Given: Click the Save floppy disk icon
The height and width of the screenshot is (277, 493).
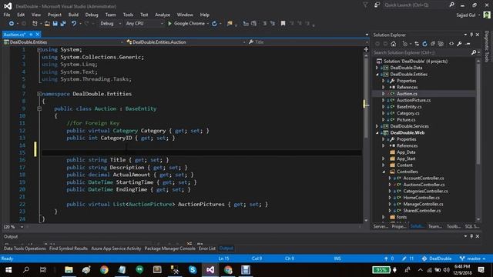Looking at the screenshot, I should pos(55,24).
